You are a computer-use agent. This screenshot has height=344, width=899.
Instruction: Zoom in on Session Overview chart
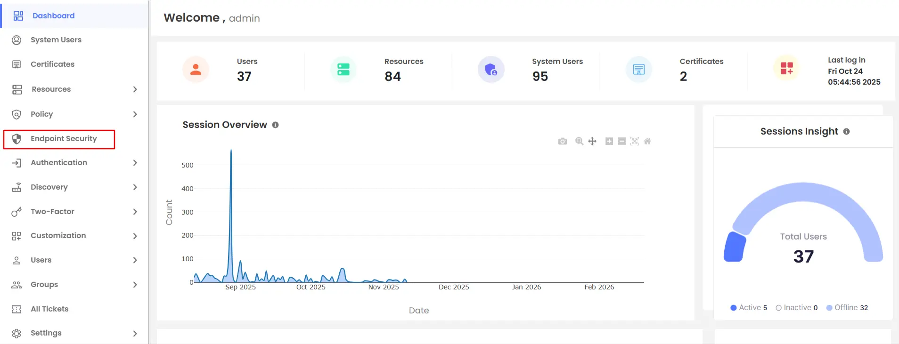click(x=609, y=141)
